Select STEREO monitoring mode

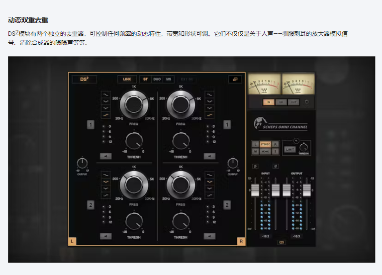point(265,144)
